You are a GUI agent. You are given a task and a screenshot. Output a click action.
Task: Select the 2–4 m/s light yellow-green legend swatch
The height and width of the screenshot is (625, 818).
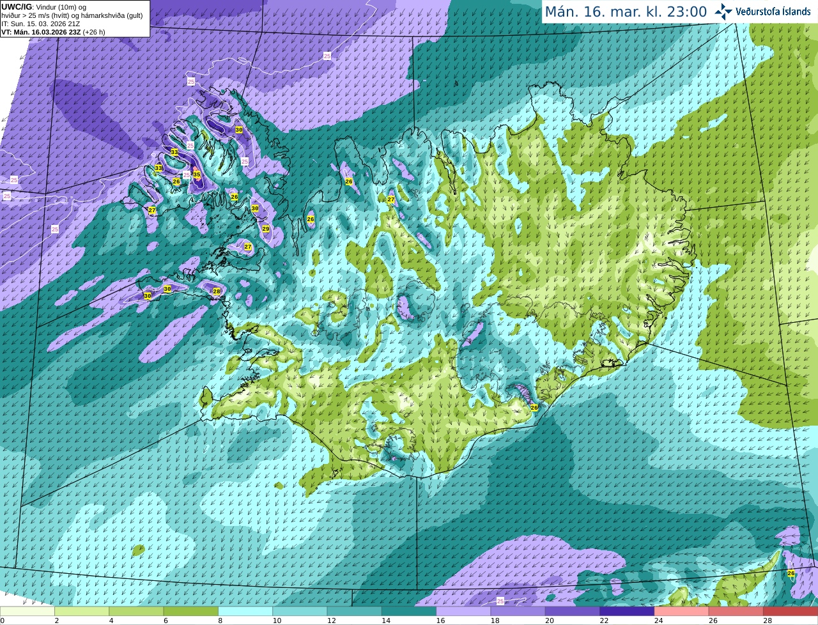[82, 612]
